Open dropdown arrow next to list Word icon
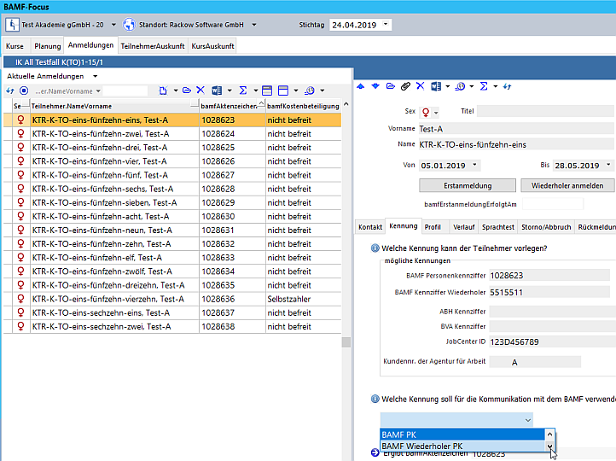Image resolution: width=616 pixels, height=461 pixels. [x=230, y=90]
